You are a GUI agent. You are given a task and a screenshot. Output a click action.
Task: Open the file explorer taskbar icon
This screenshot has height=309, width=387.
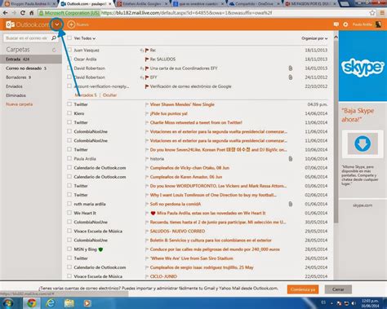69,303
